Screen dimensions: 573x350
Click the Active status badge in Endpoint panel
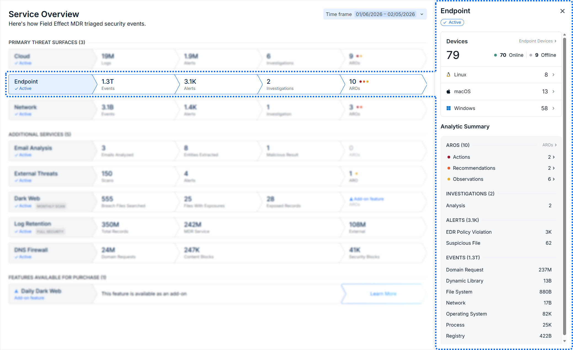point(452,22)
